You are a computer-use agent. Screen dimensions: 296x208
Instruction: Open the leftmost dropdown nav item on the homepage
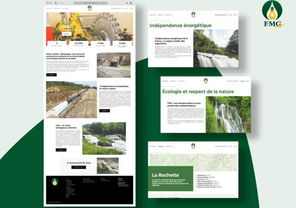49,8
